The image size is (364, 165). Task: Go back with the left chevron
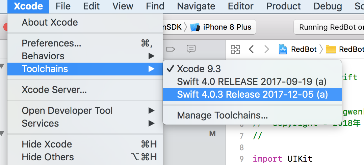coord(251,49)
